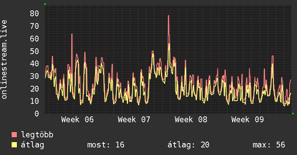Click the Week 08 axis label
297x155 pixels.
click(x=191, y=120)
